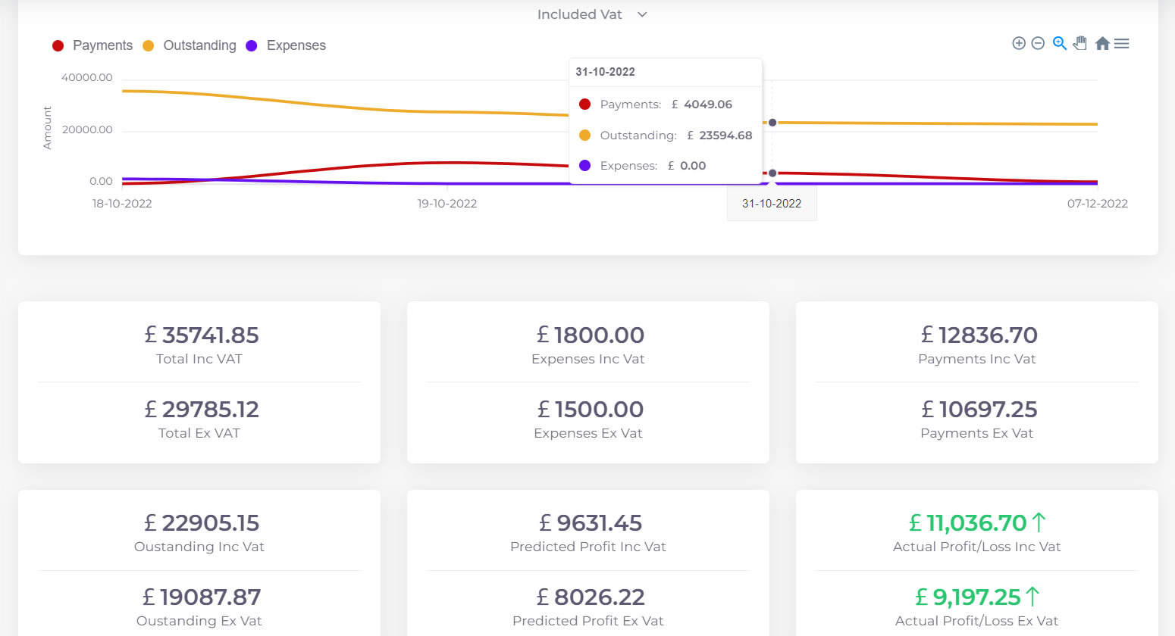Viewport: 1175px width, 636px height.
Task: Reset the chart view with the home icon
Action: point(1102,42)
